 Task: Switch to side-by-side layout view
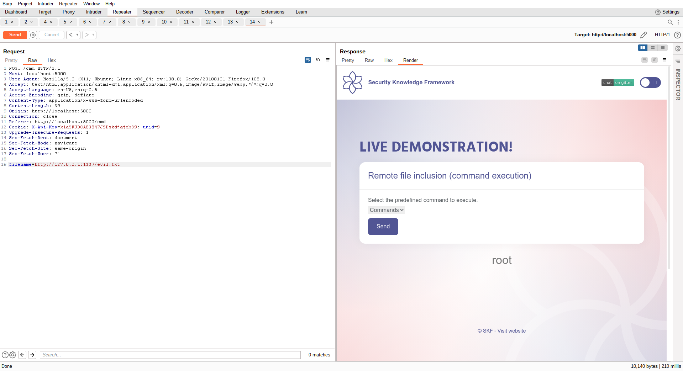click(x=642, y=48)
